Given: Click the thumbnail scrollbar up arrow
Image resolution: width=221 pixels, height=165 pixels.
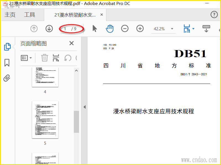Looking at the screenshot, I should coord(77,71).
